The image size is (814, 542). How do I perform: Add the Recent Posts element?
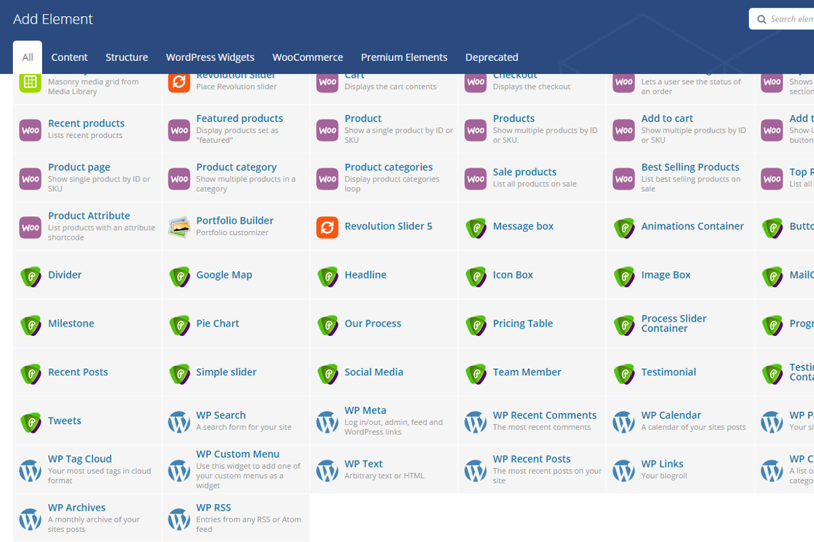coord(88,373)
